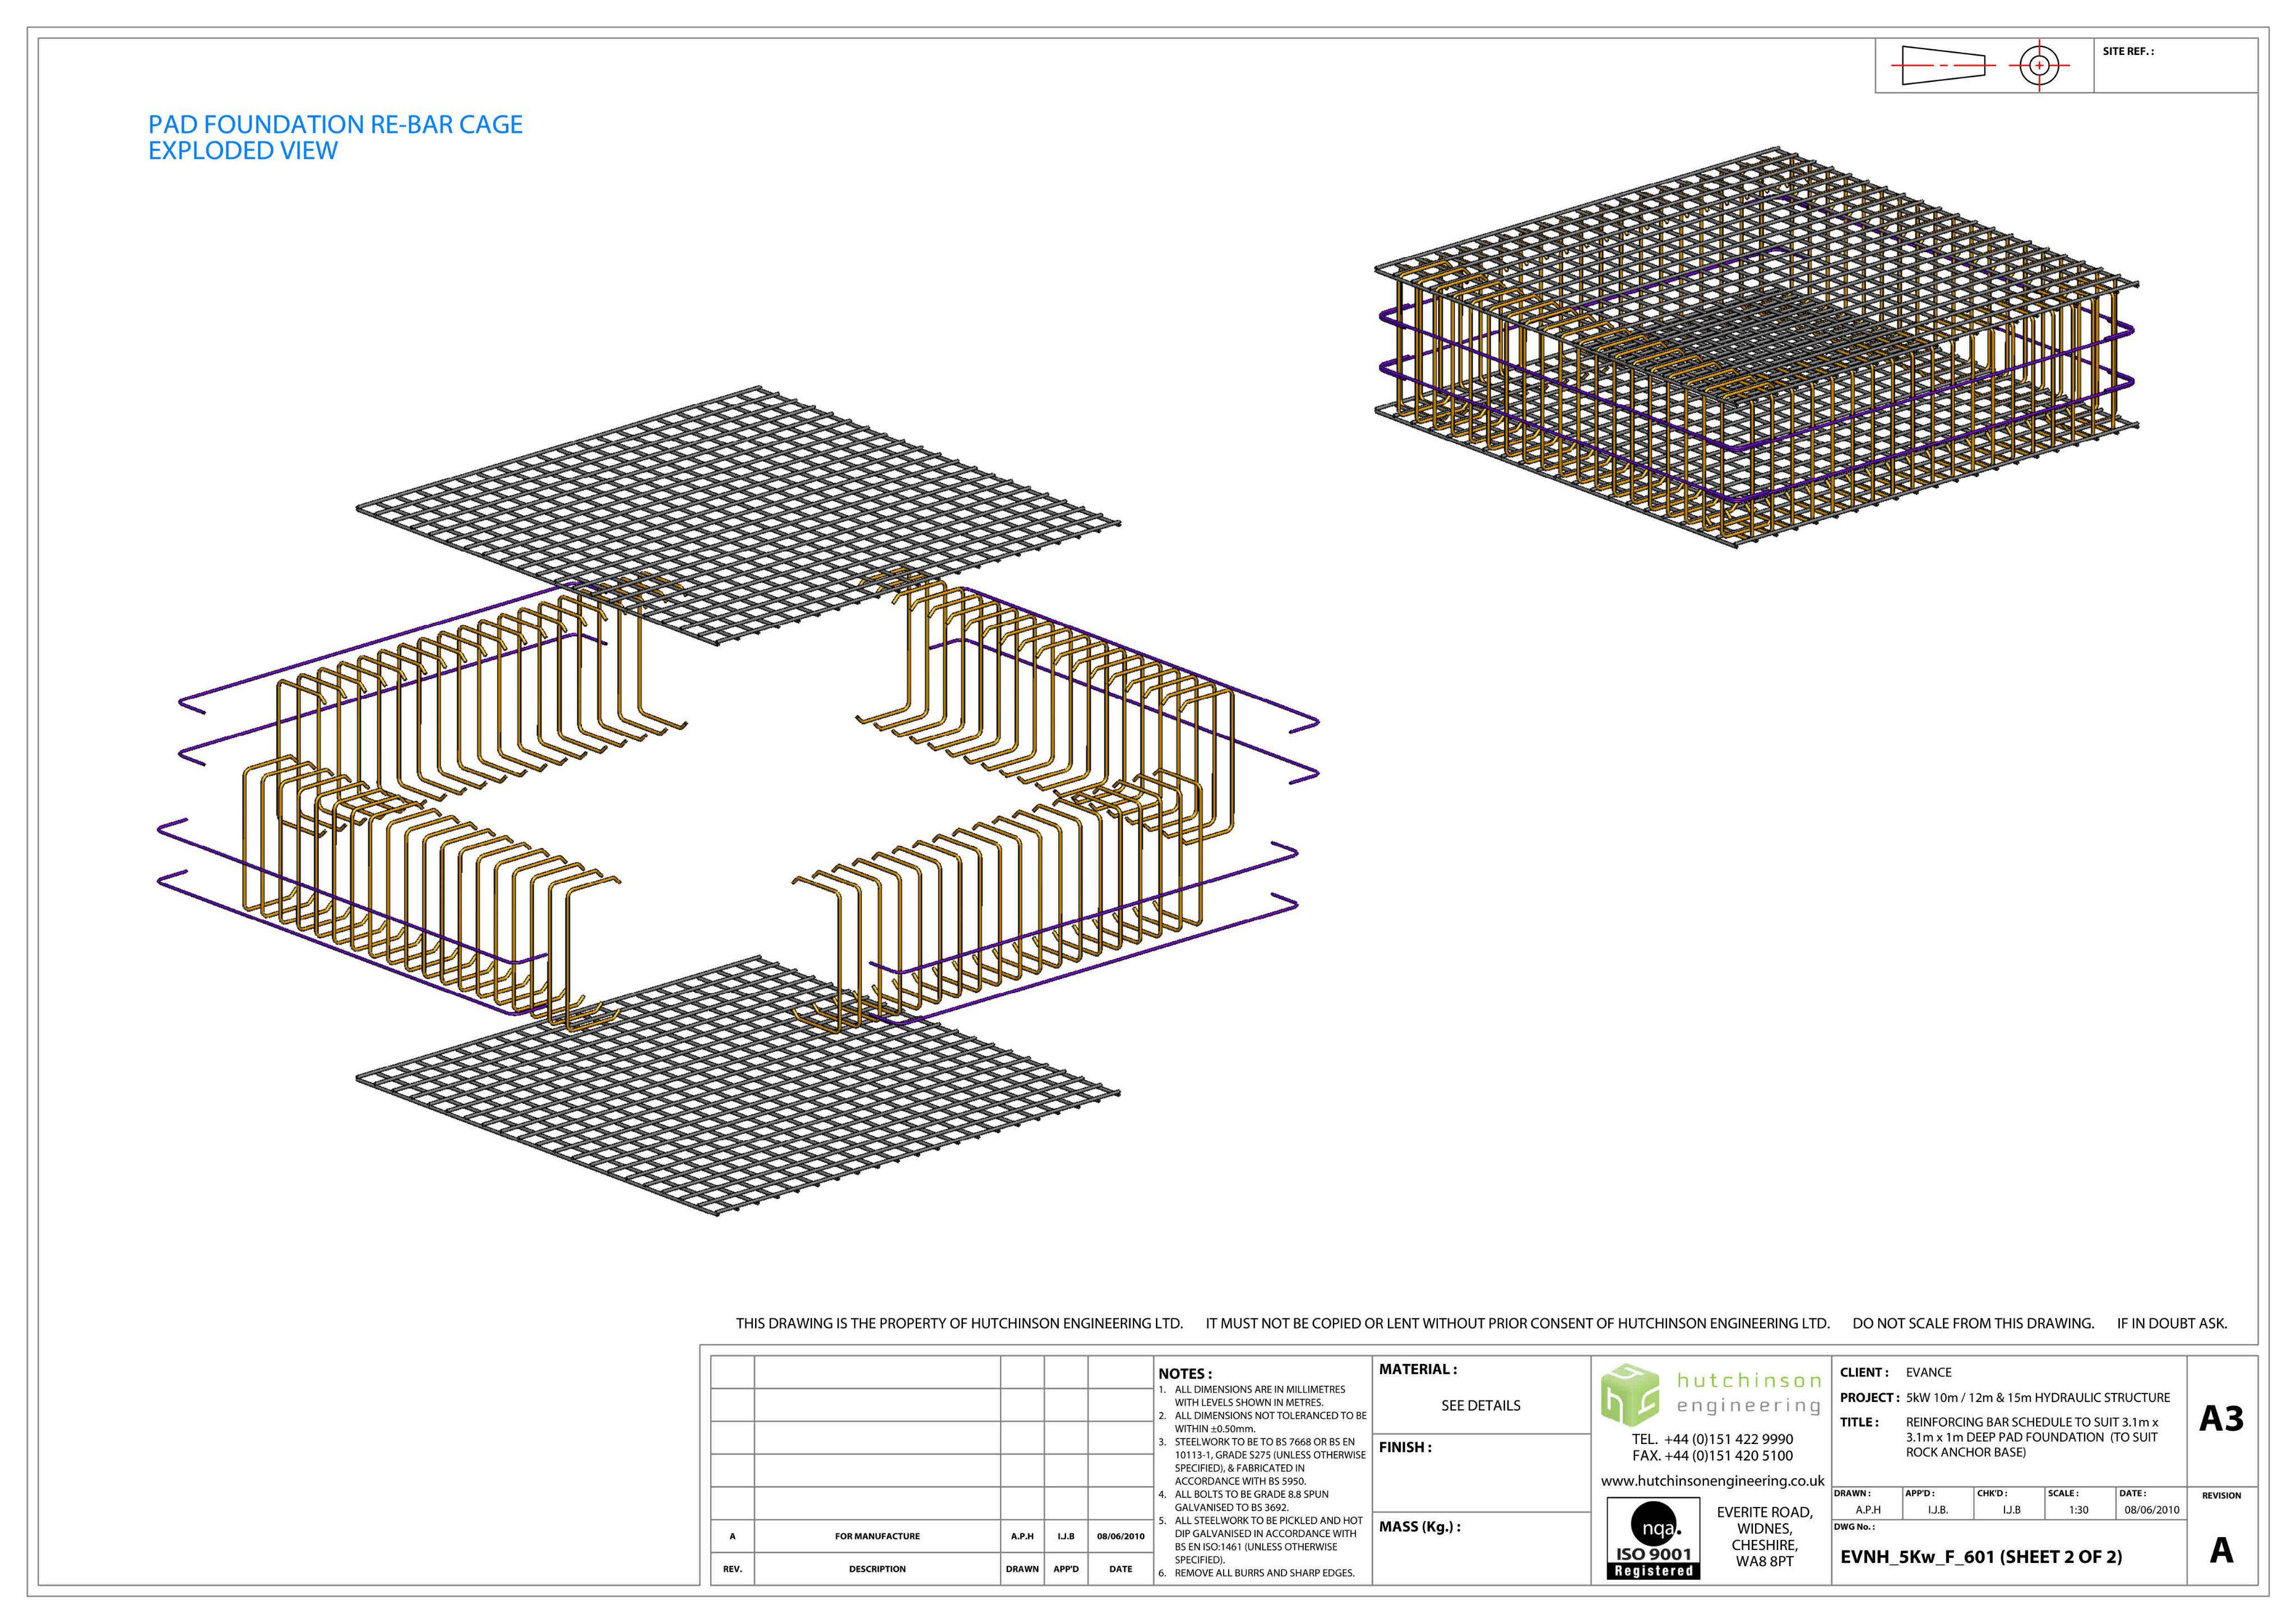The width and height of the screenshot is (2296, 1624).
Task: Click the 'PAD FOUNDATION RE-BAR CAGE' title
Action: click(x=335, y=125)
